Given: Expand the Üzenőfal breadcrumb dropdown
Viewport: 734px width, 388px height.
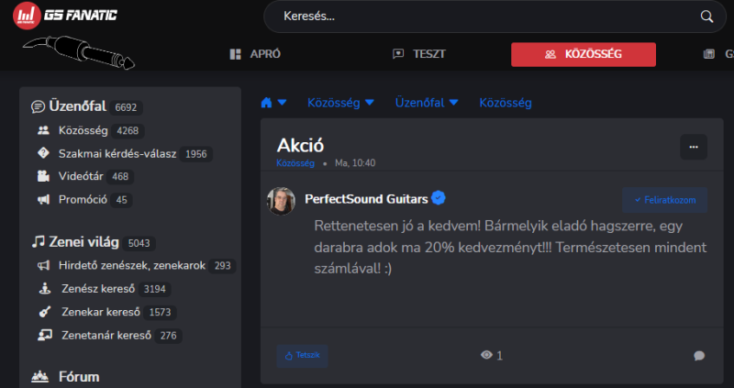Looking at the screenshot, I should coord(453,103).
